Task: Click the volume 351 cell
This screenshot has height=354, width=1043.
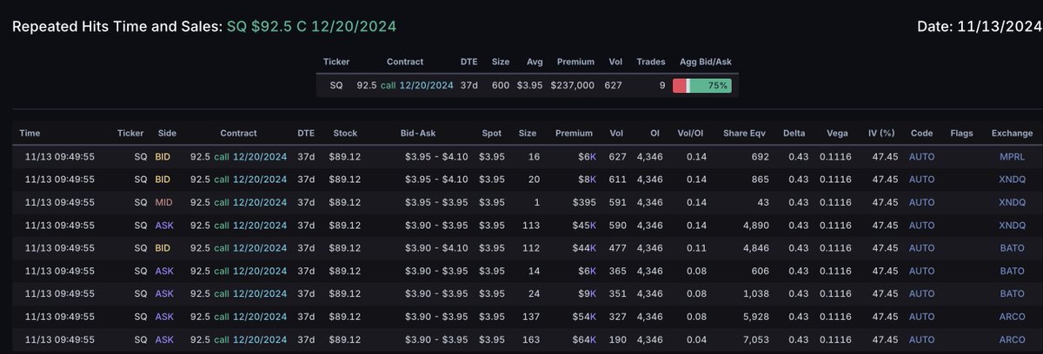Action: (x=619, y=293)
